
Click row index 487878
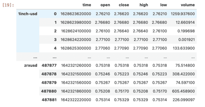pyautogui.click(x=49, y=74)
